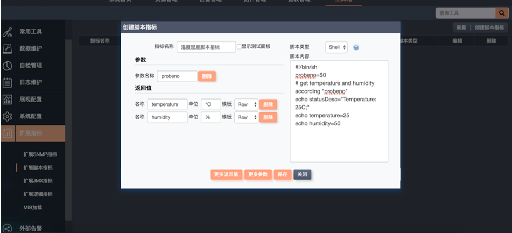This screenshot has width=512, height=233.
Task: Click the 数据维护 sidebar icon
Action: point(8,48)
